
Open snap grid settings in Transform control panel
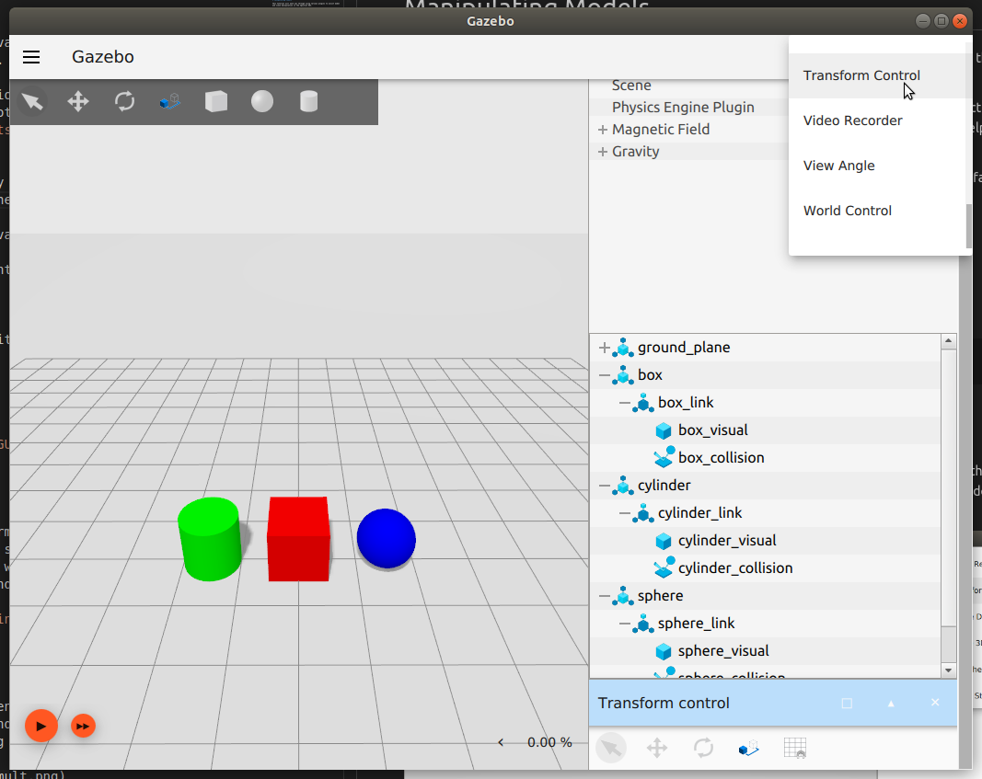click(x=795, y=748)
